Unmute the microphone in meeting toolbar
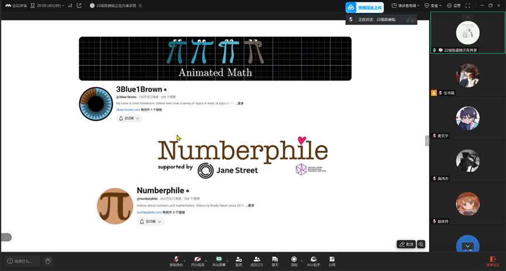The width and height of the screenshot is (506, 271). coord(176,260)
